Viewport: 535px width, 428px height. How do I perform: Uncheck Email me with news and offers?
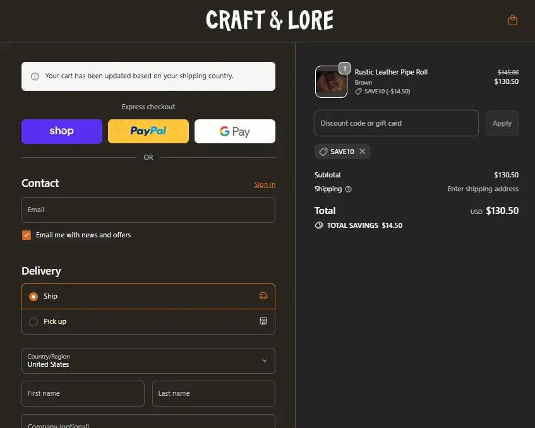[27, 235]
